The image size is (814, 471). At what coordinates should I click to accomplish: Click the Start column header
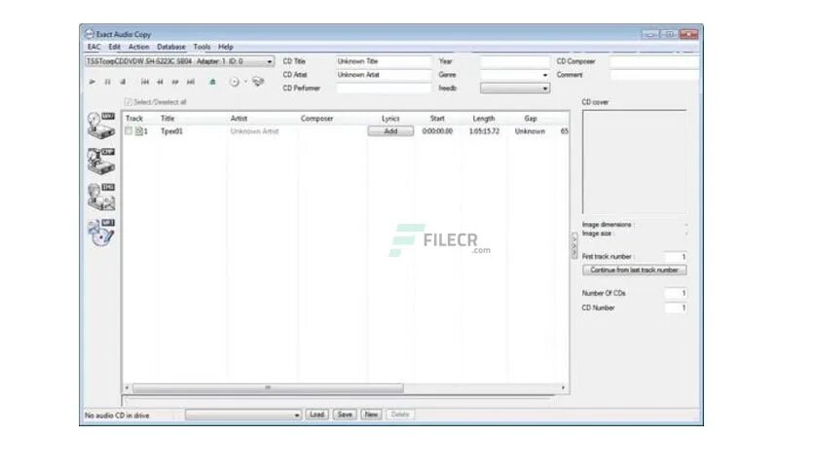pyautogui.click(x=437, y=119)
